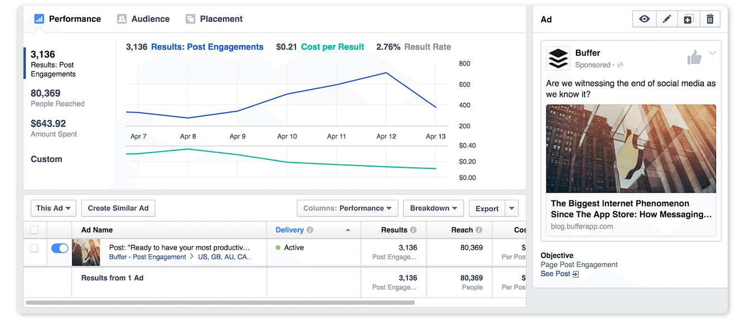
Task: Click the globe icon beside Sponsored
Action: 620,65
